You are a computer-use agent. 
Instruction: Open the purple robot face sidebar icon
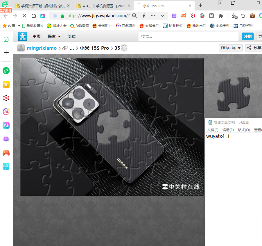tap(6, 139)
